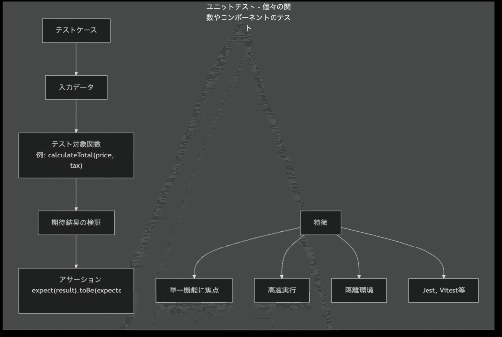502x337 pixels.
Task: Click the curved connector leading to 隔離環境
Action: [354, 250]
